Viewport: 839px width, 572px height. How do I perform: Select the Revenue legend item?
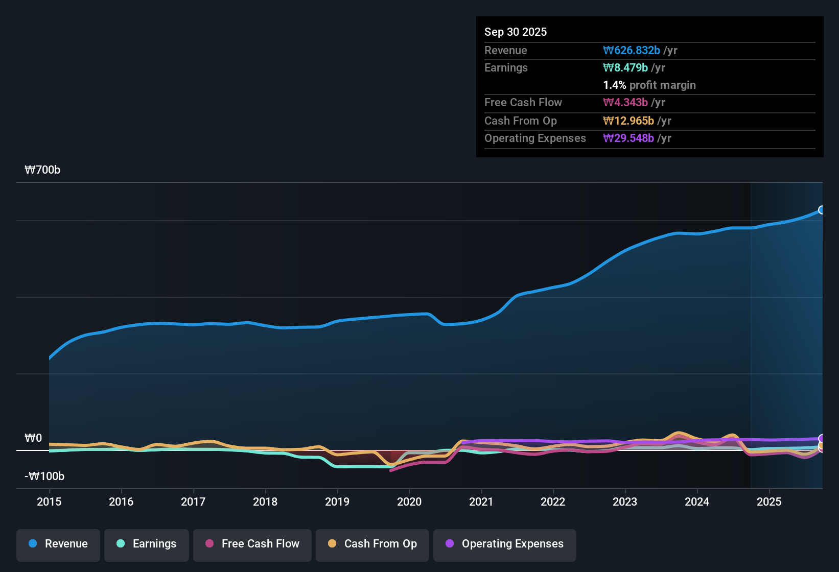[58, 544]
